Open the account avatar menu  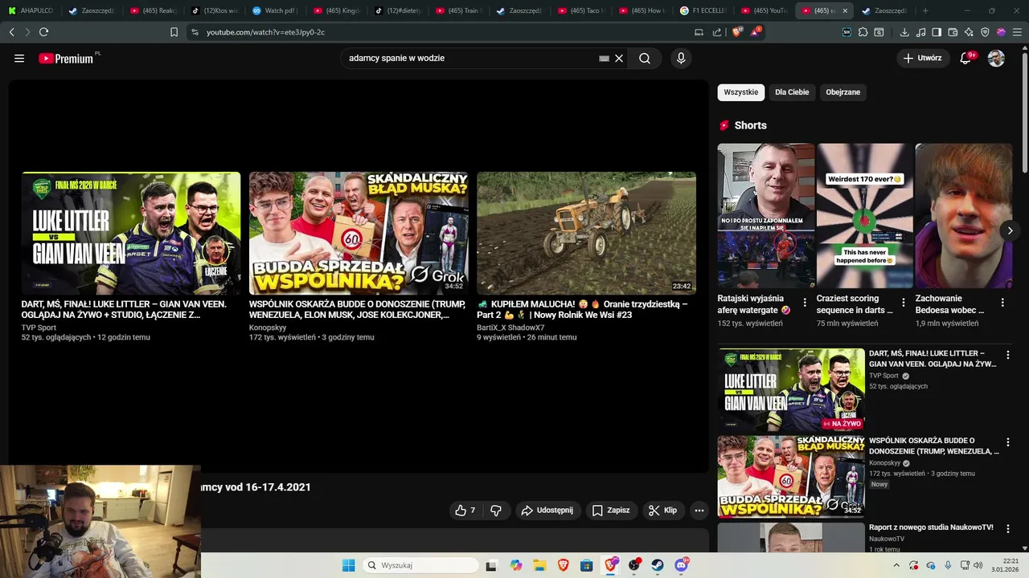coord(996,58)
